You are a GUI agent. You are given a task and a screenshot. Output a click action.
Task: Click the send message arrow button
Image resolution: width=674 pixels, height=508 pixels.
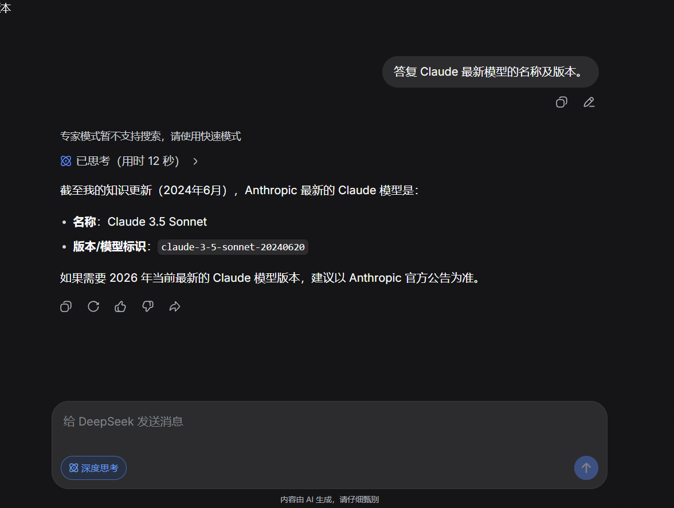coord(586,468)
